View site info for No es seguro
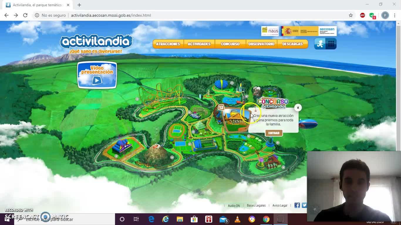The width and height of the screenshot is (401, 225). 50,15
